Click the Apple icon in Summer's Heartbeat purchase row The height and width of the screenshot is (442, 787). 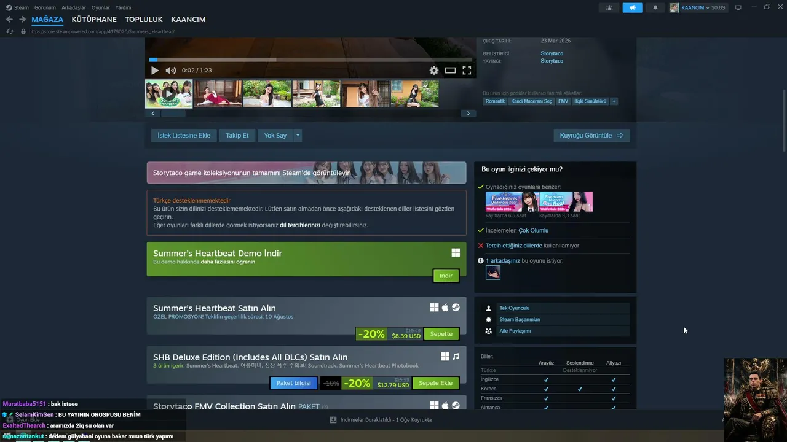coord(445,308)
